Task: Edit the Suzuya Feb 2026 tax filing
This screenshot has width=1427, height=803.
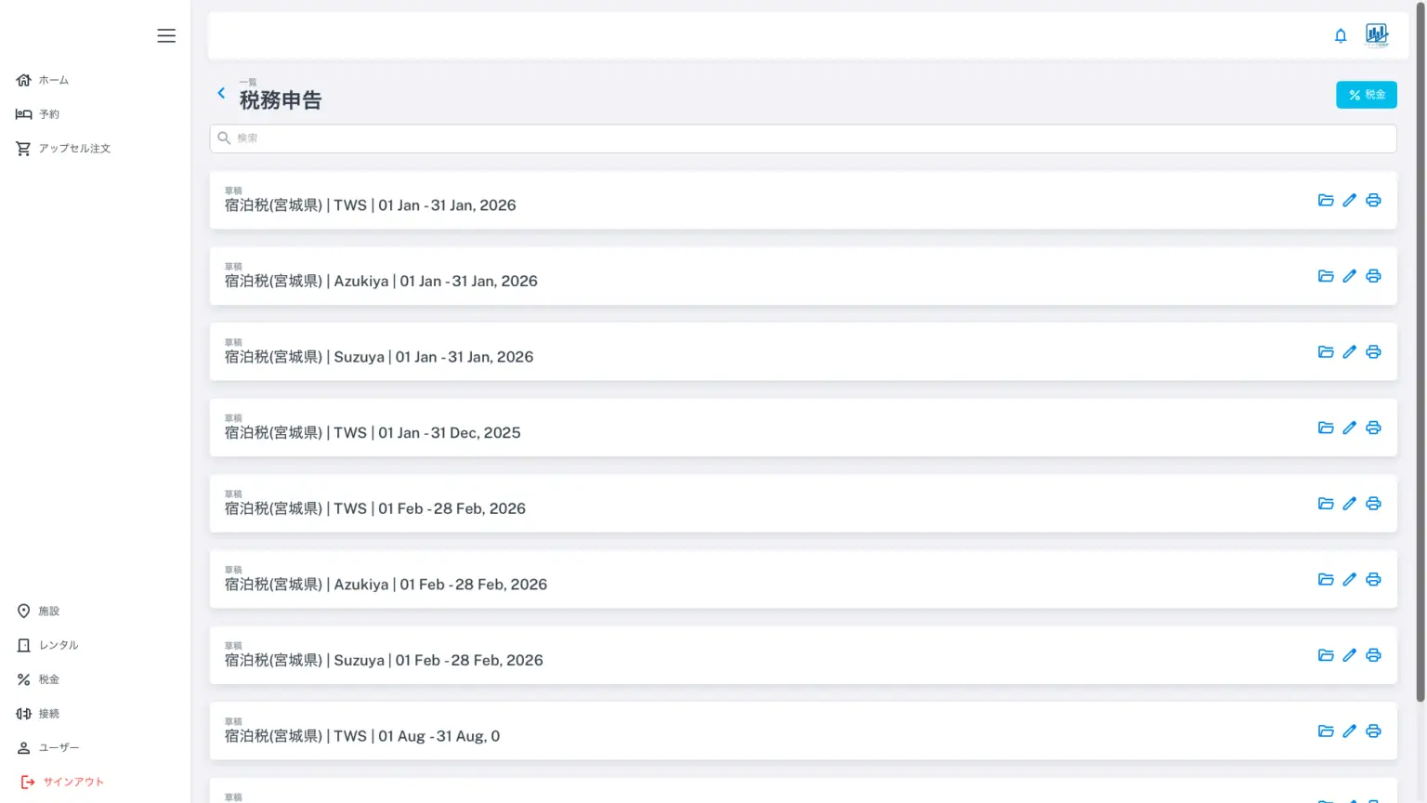Action: pyautogui.click(x=1350, y=655)
